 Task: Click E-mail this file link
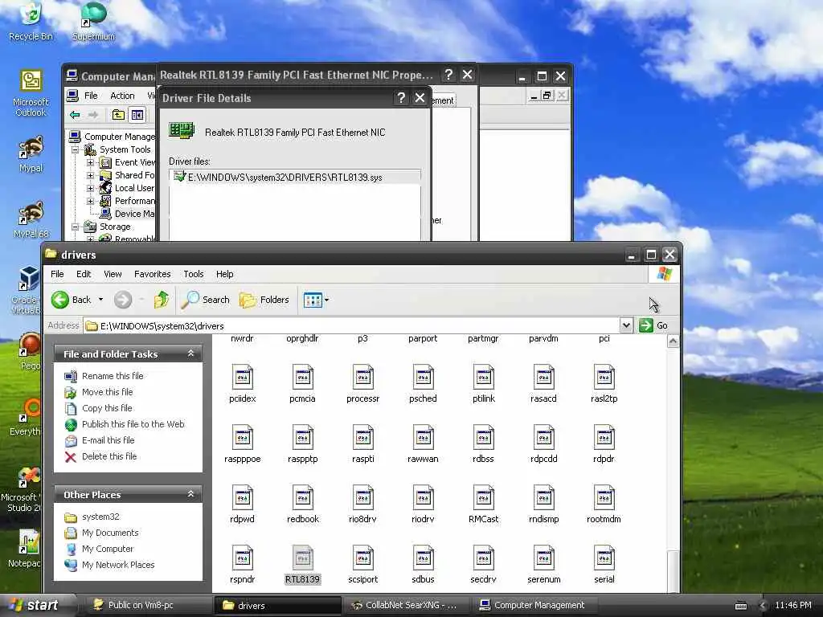pos(108,440)
